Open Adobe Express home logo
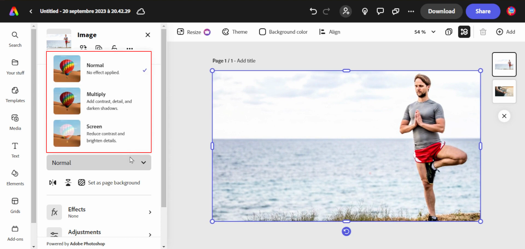 click(14, 11)
